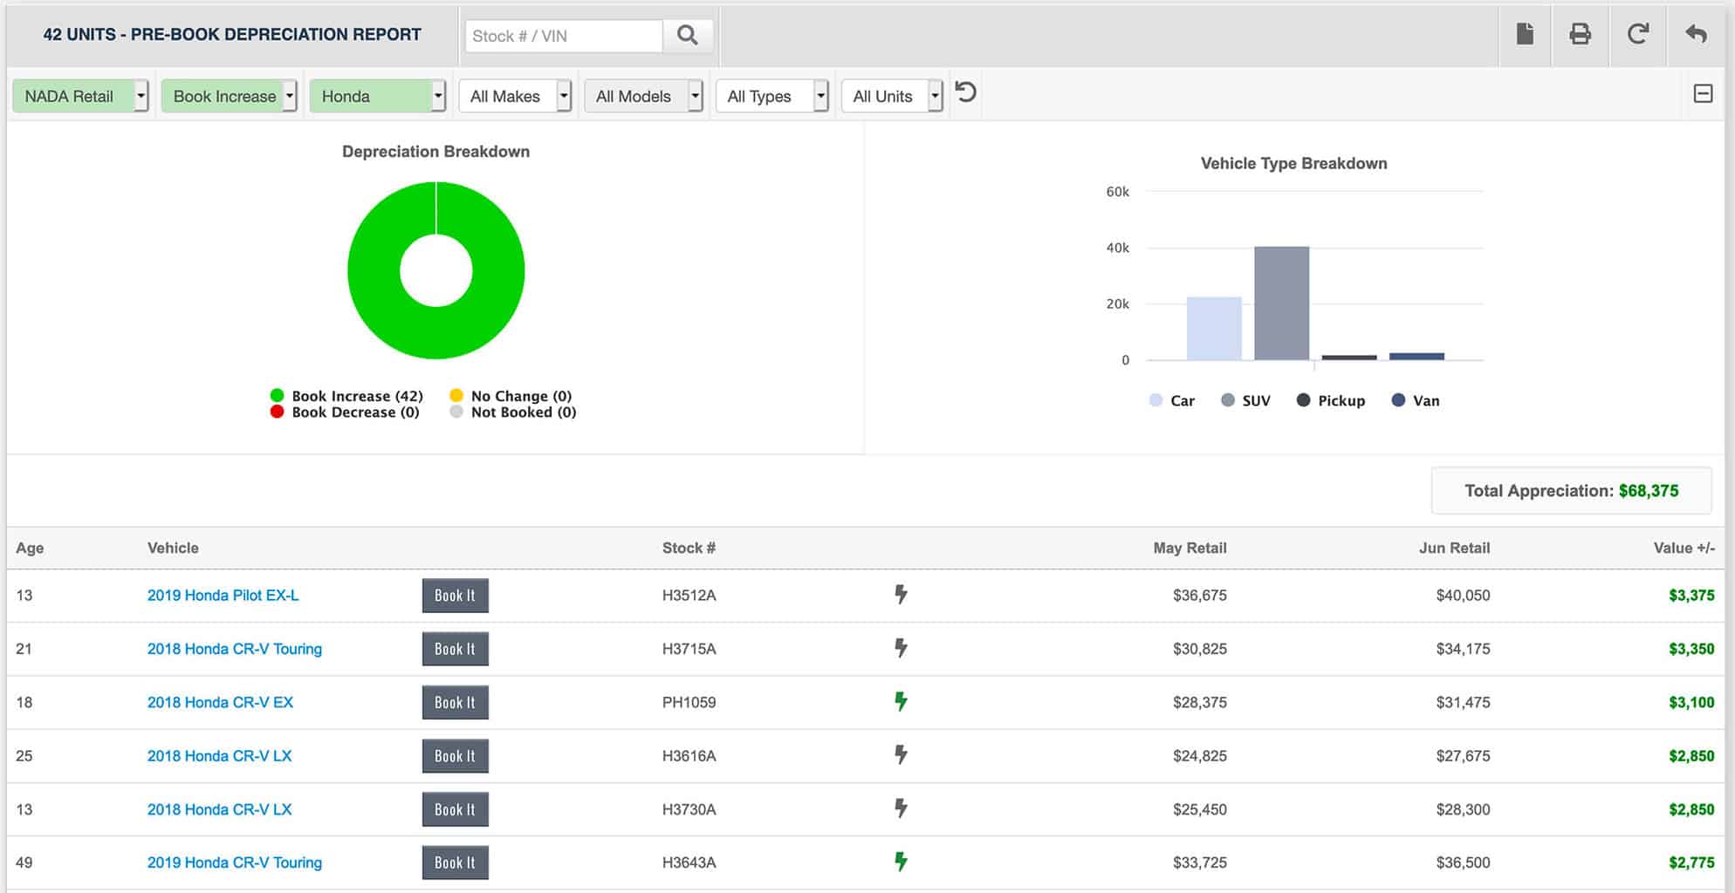Collapse the charts panel with minus icon
The height and width of the screenshot is (893, 1735).
point(1703,93)
